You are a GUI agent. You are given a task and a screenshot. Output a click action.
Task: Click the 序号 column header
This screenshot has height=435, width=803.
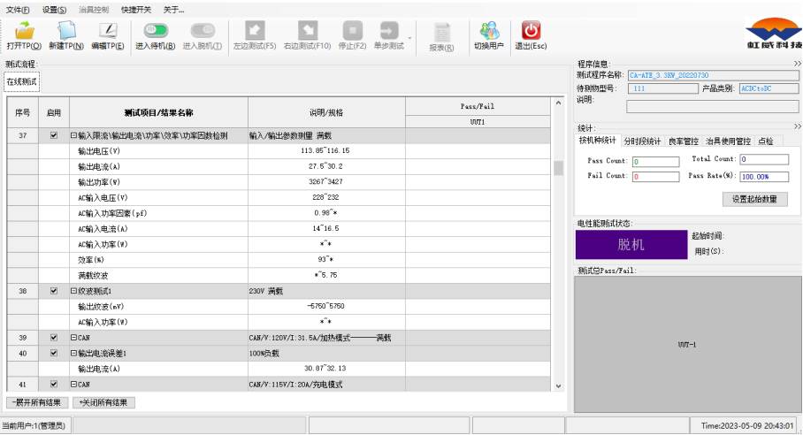(x=22, y=112)
